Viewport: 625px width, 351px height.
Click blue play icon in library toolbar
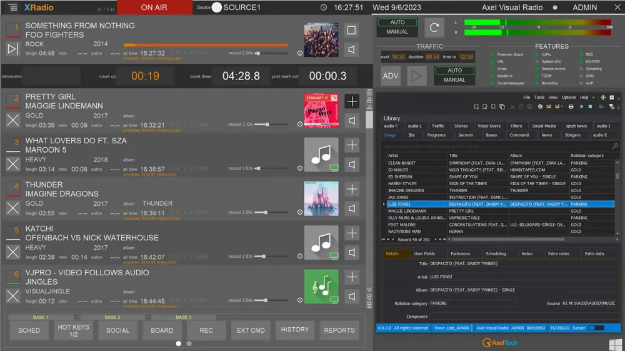coord(581,107)
